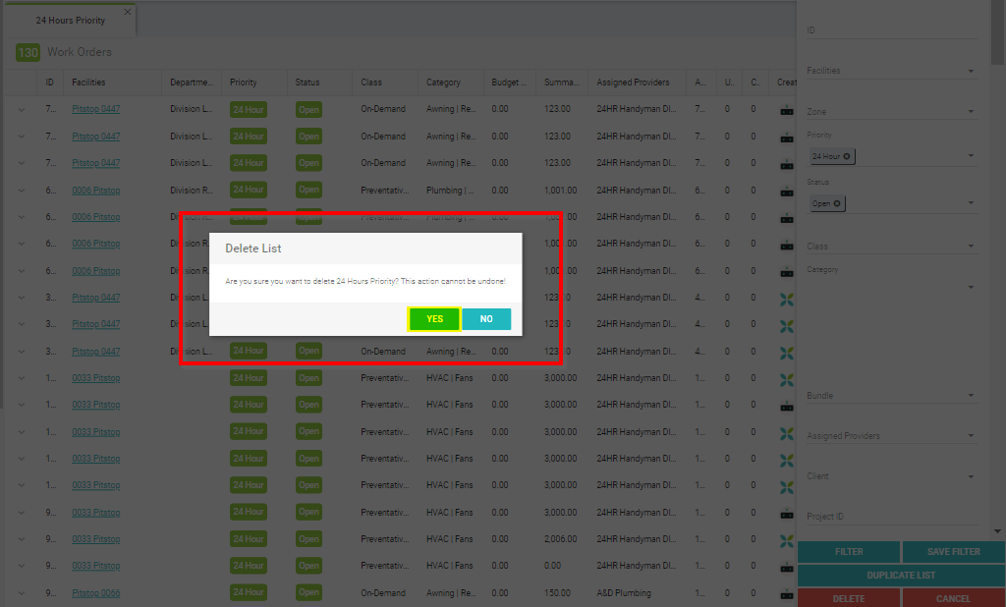Screen dimensions: 1006x607
Task: Click the 130 work orders count badge
Action: point(28,52)
